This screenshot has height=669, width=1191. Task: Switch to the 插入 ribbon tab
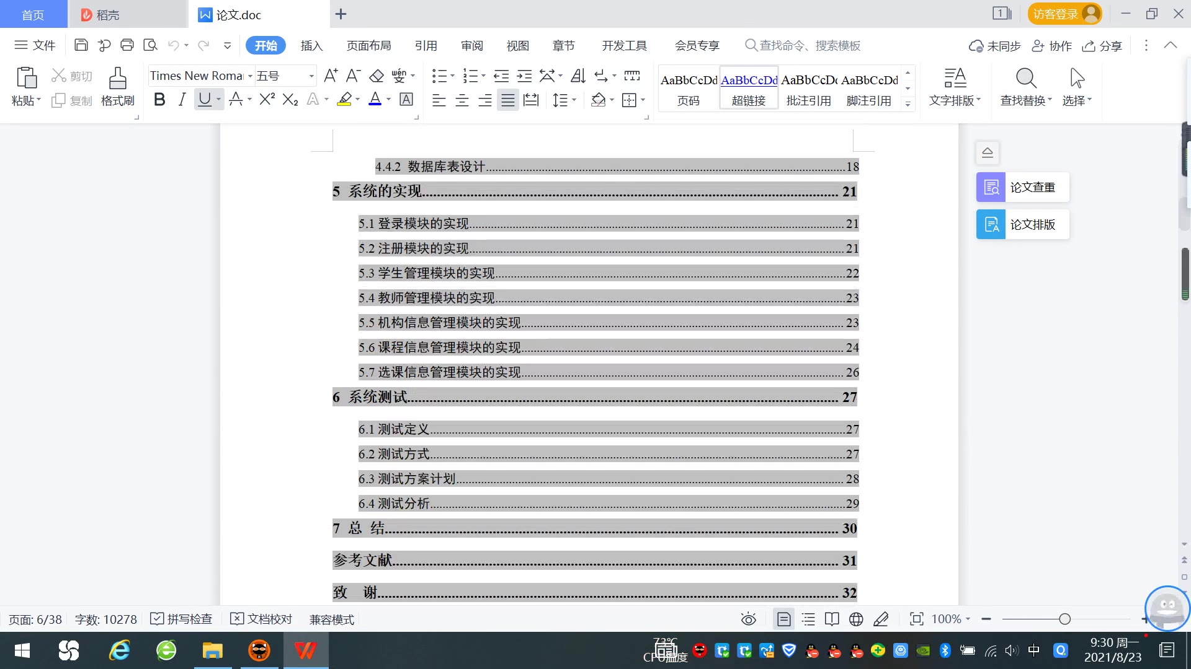click(311, 45)
